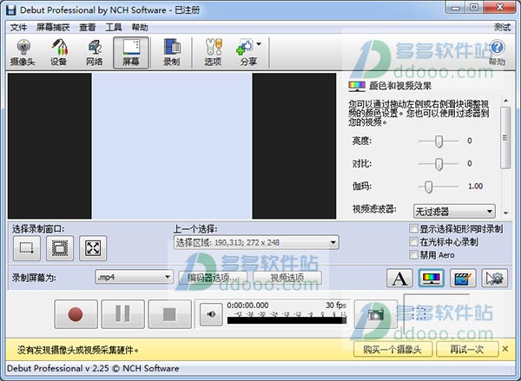Open the .mp4 output format dropdown
The height and width of the screenshot is (381, 521).
pyautogui.click(x=134, y=277)
